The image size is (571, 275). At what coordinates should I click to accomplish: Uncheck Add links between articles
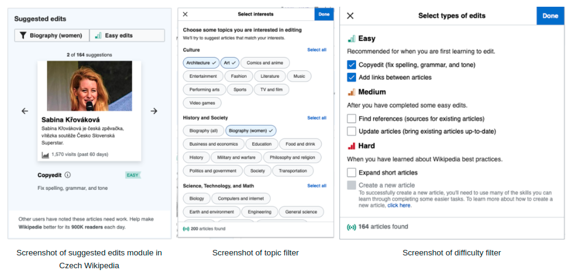[352, 77]
